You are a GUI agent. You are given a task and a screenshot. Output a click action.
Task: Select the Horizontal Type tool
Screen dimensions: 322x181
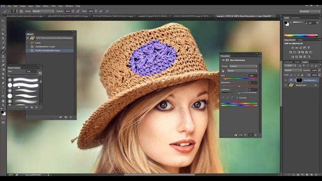coord(3,87)
